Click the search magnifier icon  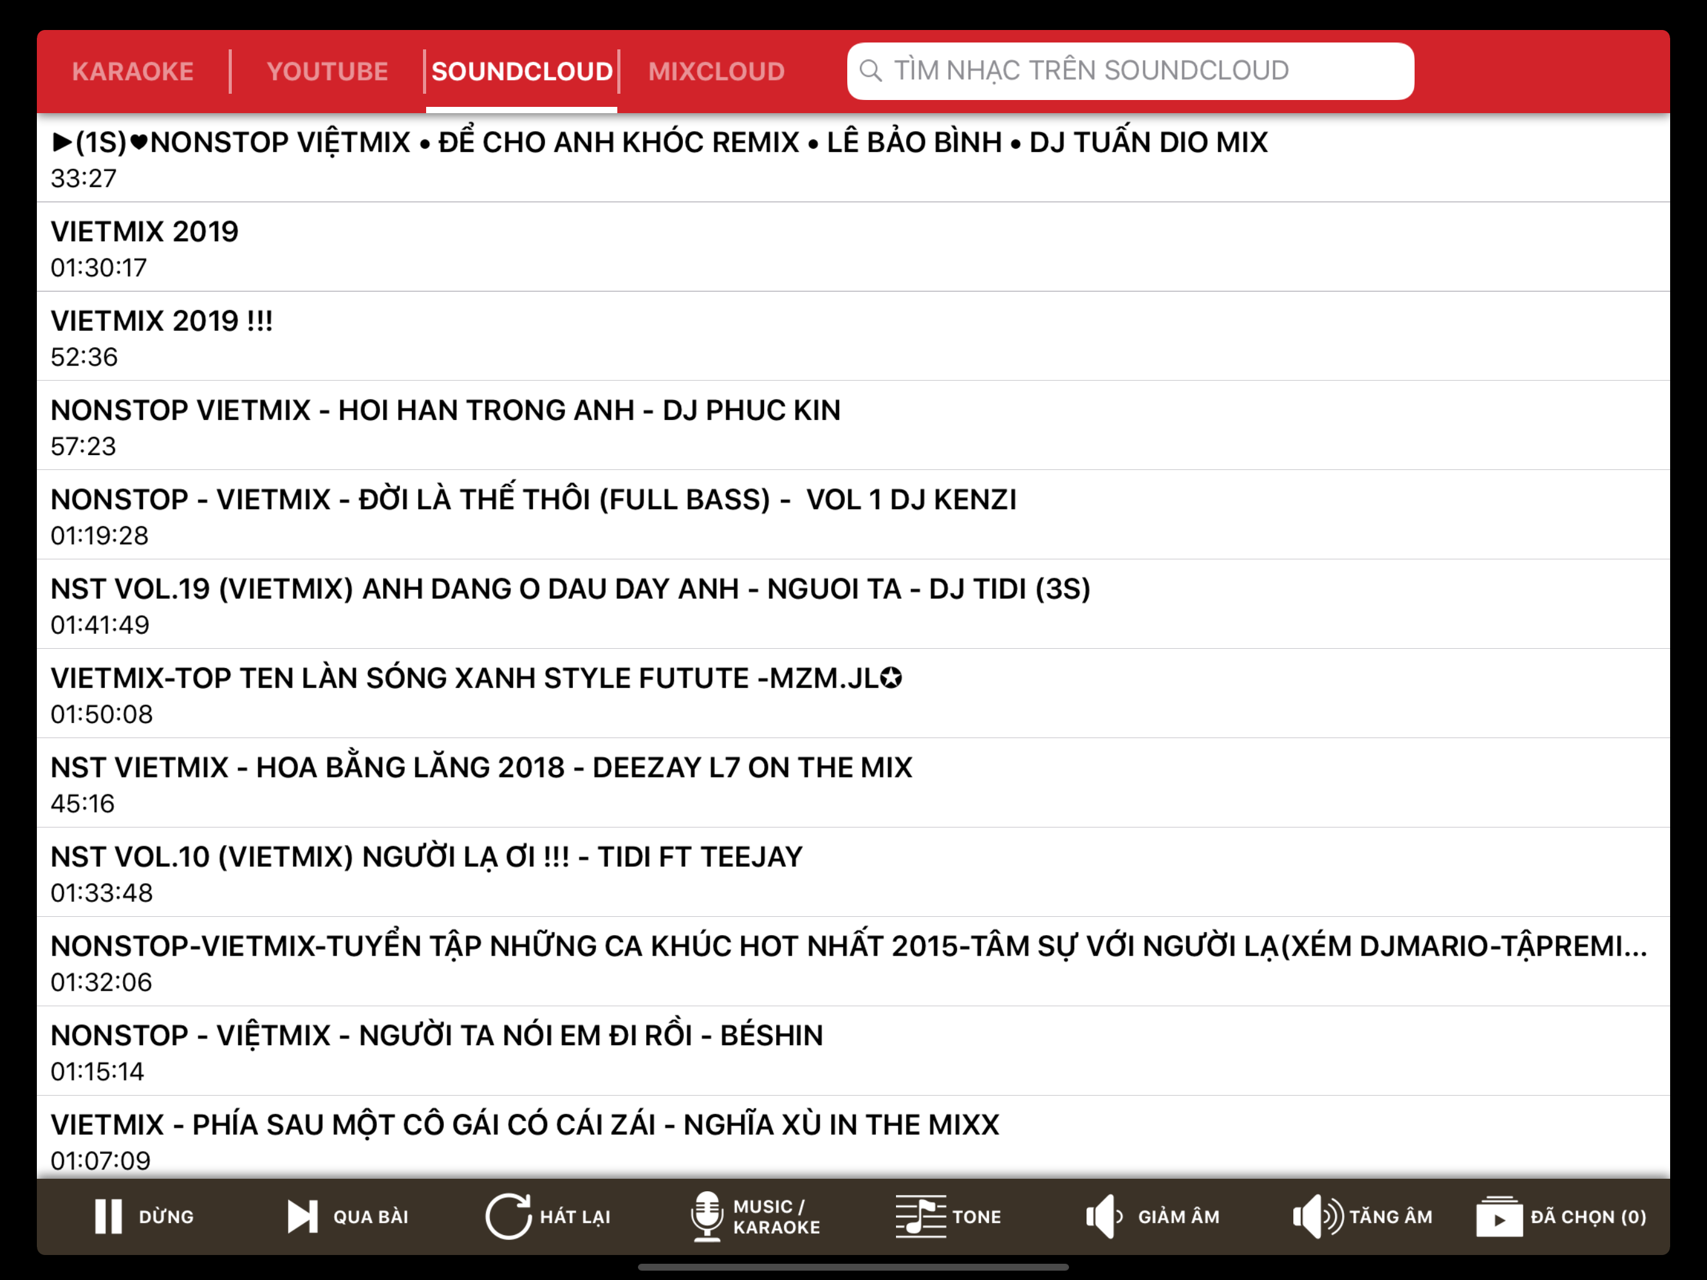870,70
